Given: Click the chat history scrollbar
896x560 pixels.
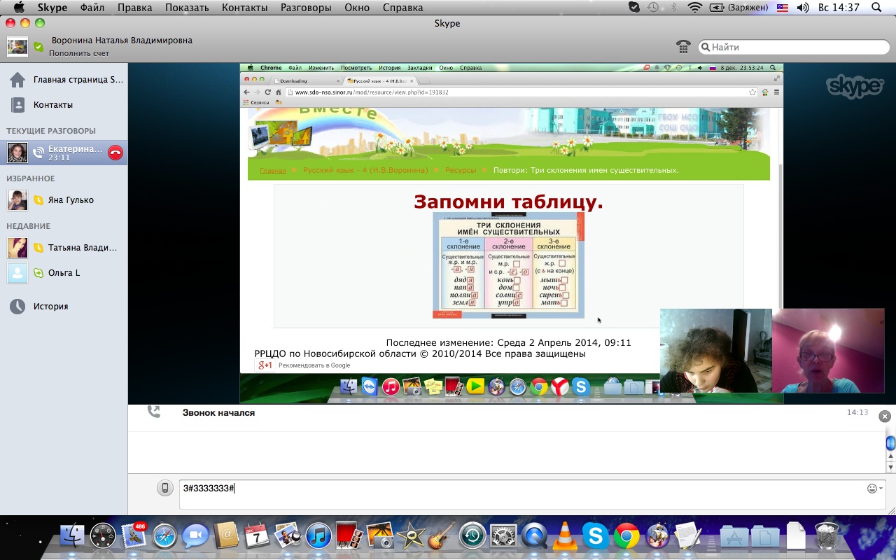Looking at the screenshot, I should click(x=890, y=443).
